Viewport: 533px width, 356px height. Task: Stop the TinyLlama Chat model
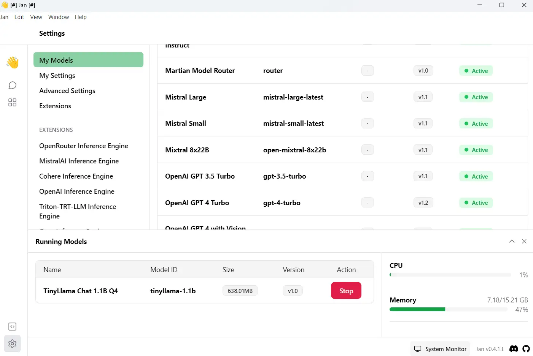[346, 291]
